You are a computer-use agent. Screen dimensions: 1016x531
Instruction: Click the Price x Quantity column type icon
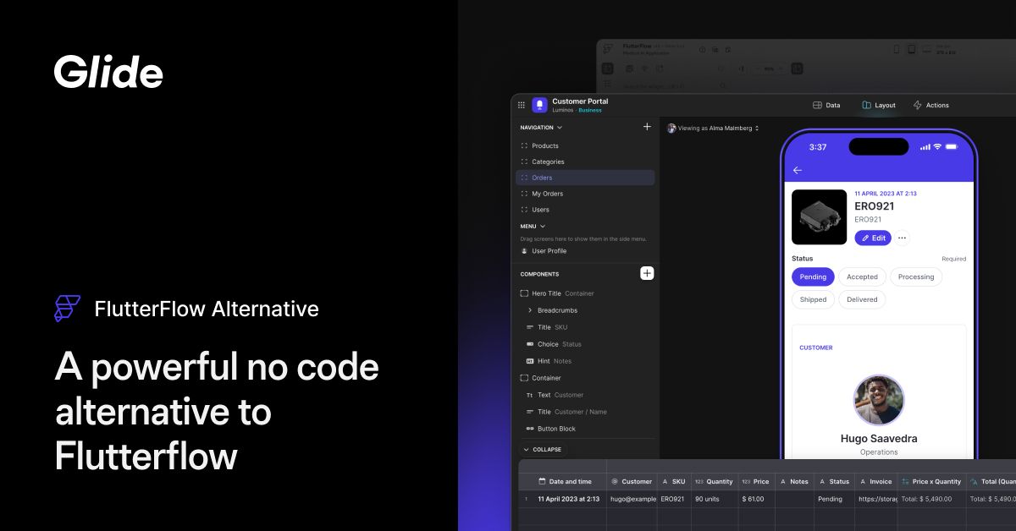coord(904,481)
